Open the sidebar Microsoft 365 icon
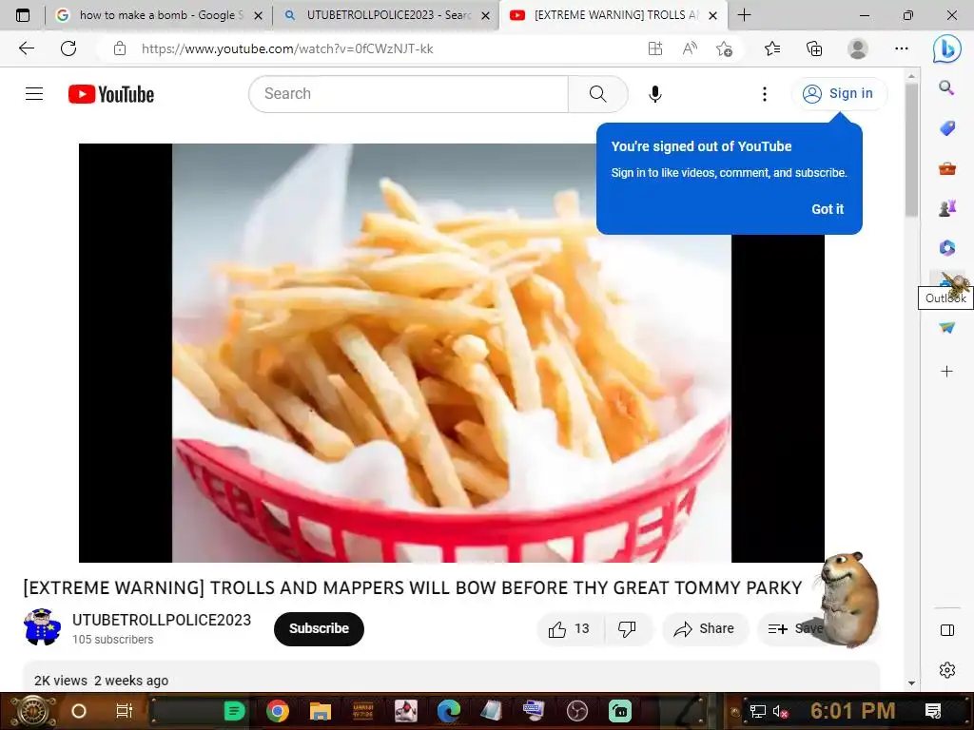This screenshot has height=730, width=974. (x=946, y=248)
